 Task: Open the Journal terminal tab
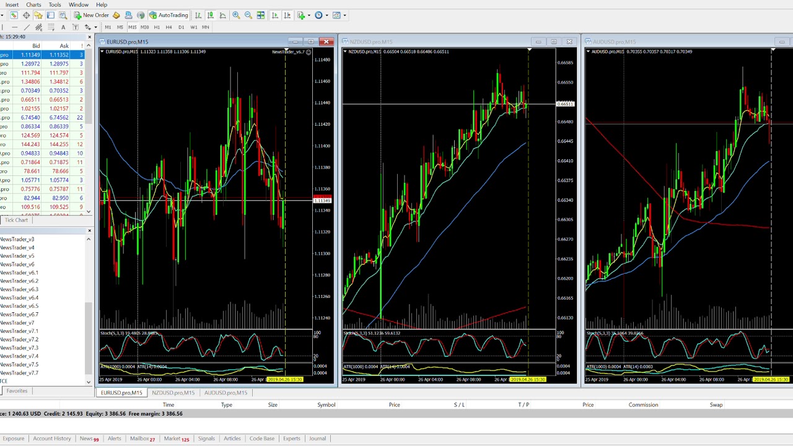317,439
